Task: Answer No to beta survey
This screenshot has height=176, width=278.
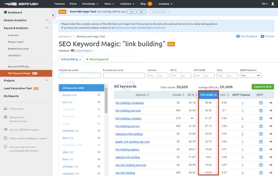Action: [141, 12]
